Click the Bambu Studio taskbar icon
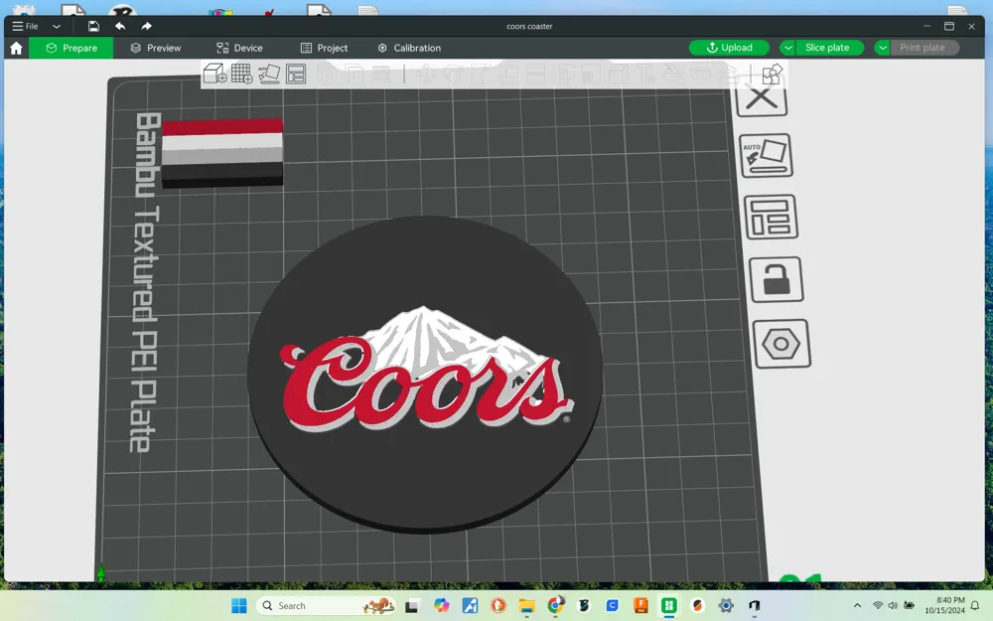This screenshot has height=621, width=993. click(x=668, y=606)
